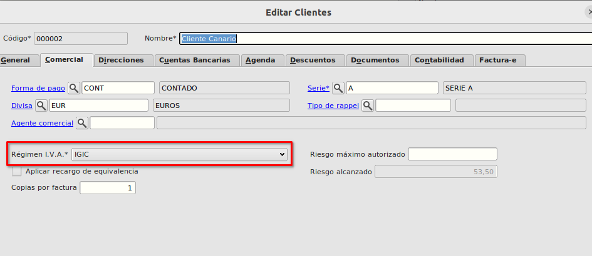This screenshot has height=256, width=592.
Task: Click the Serie code field containing A
Action: [392, 87]
